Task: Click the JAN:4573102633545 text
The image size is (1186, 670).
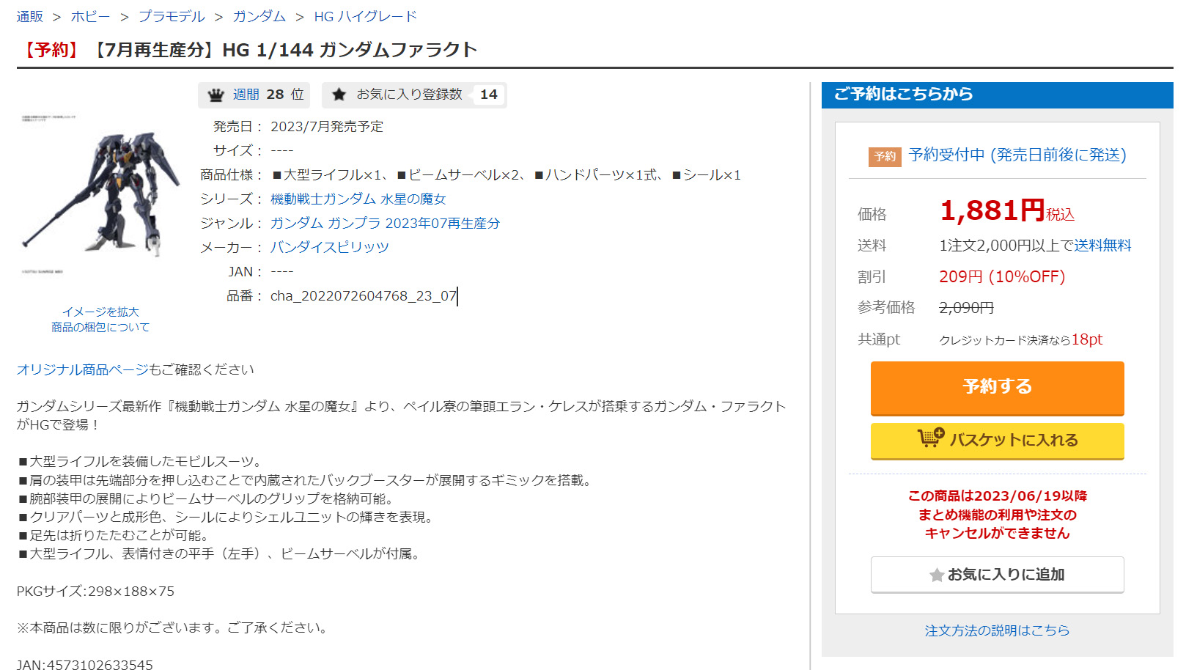Action: point(85,664)
